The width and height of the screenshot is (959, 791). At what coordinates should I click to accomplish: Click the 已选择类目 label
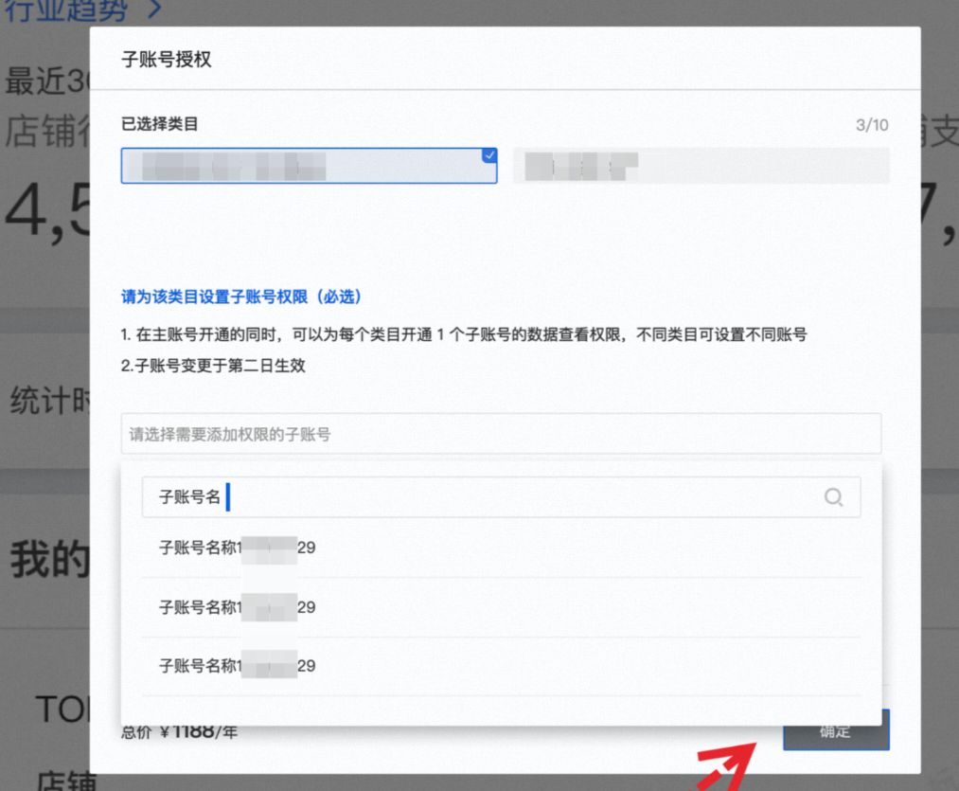coord(160,124)
